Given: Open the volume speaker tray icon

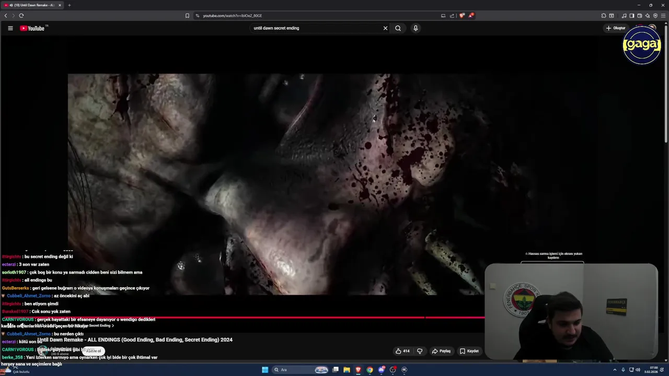Looking at the screenshot, I should click(638, 370).
